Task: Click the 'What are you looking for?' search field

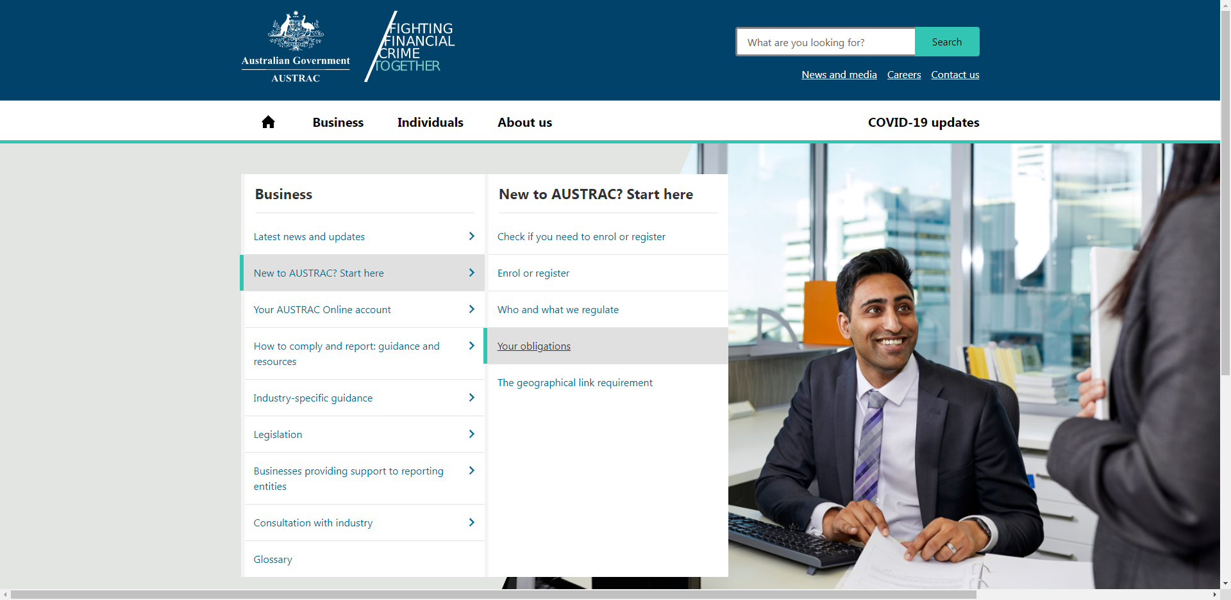Action: click(826, 42)
